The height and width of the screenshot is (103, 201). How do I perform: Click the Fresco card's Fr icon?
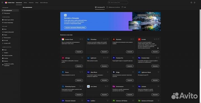63,72
